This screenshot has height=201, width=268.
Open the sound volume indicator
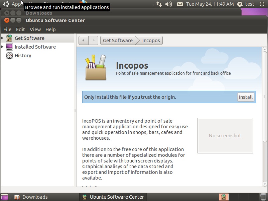pyautogui.click(x=169, y=4)
